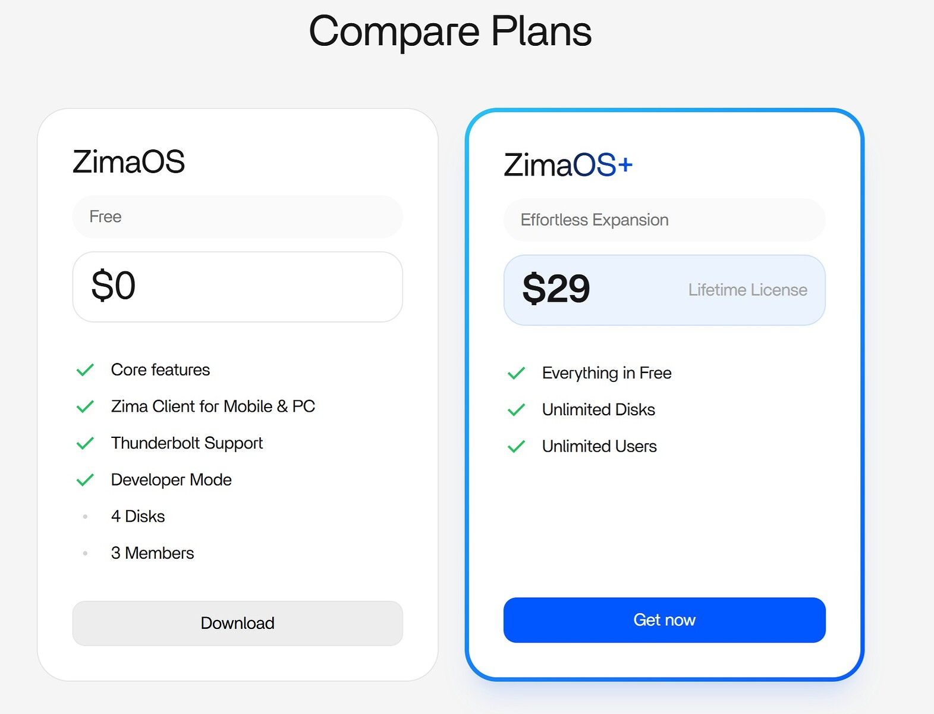Click the bullet dot beside 3 Members
Viewport: 934px width, 714px height.
[x=85, y=553]
